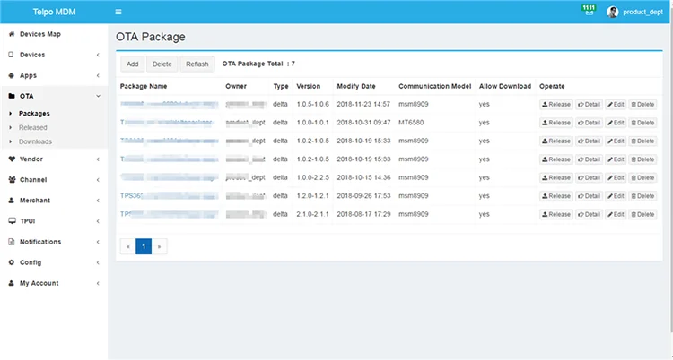This screenshot has height=360, width=673.
Task: Open Devices Map from the sidebar
Action: coord(40,34)
